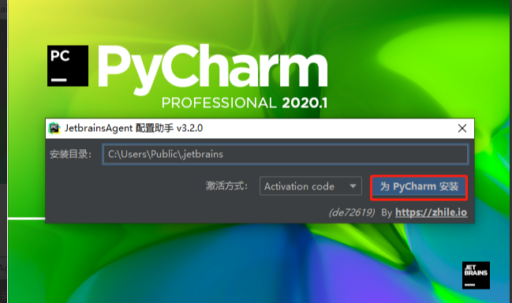Click the JetbrainsAgent 配置助手 v3.2.0 title text
Image resolution: width=512 pixels, height=303 pixels.
pos(133,128)
